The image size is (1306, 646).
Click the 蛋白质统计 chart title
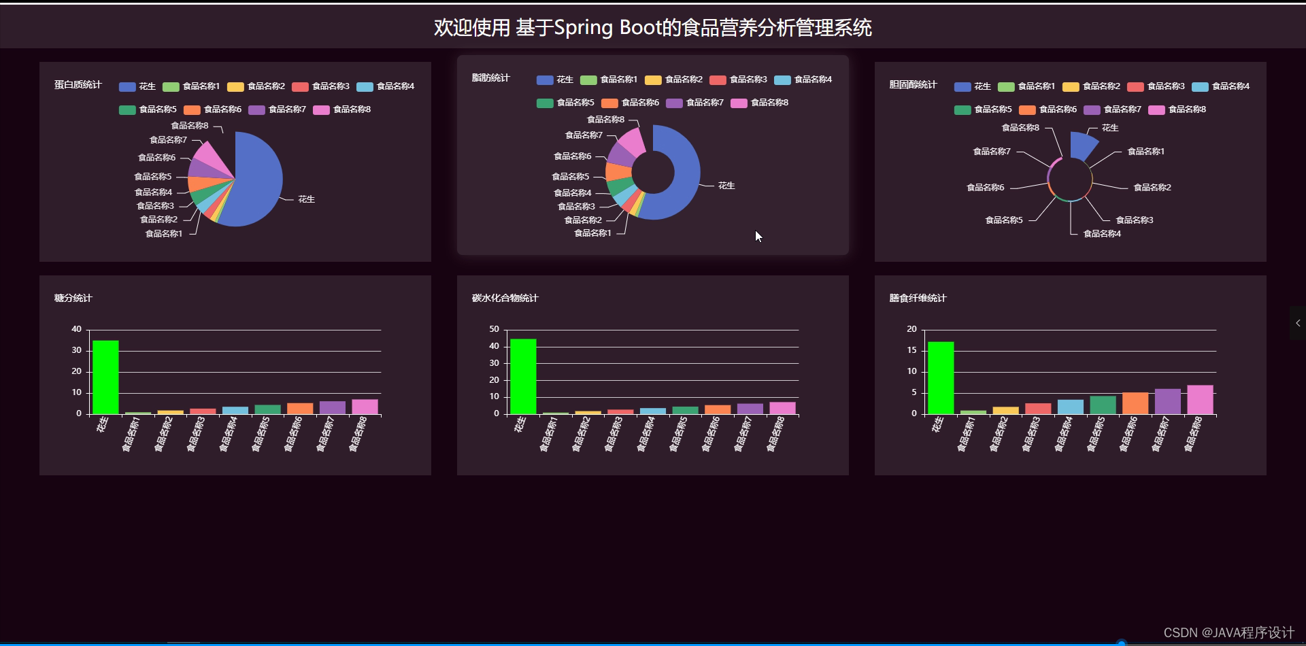[x=78, y=85]
